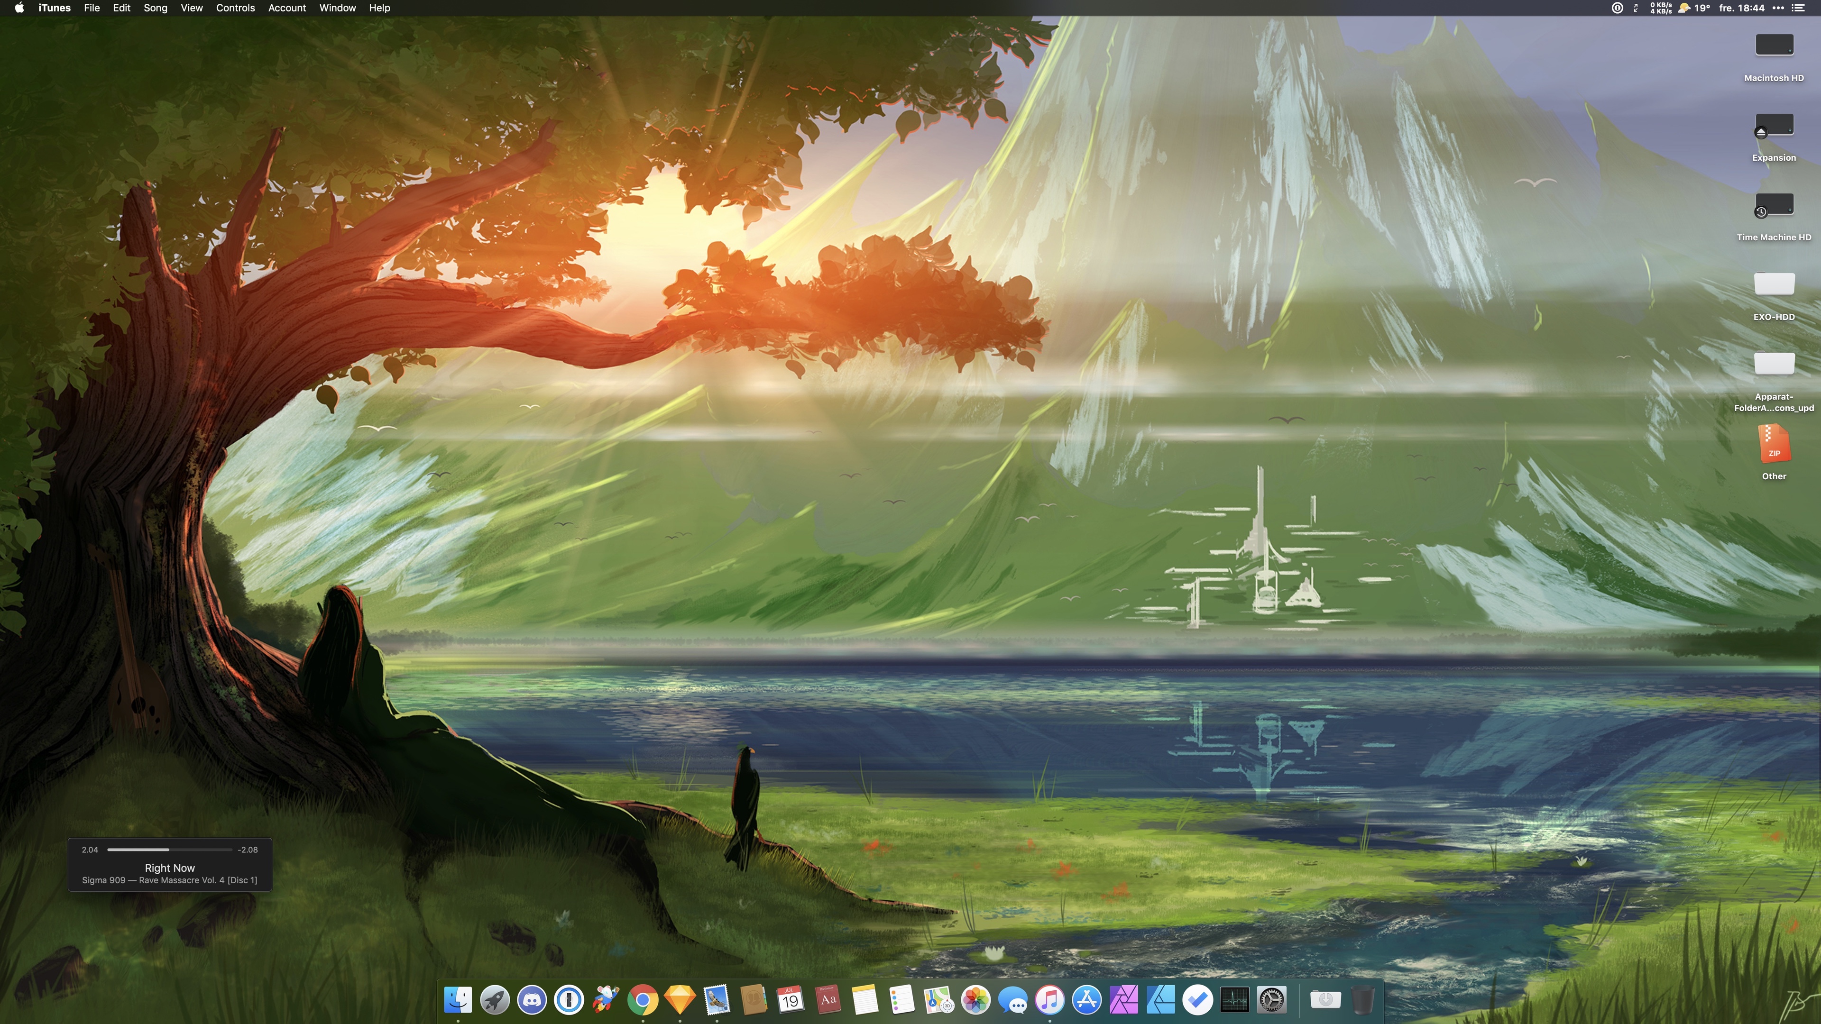Open the Help menu
Viewport: 1821px width, 1024px height.
pyautogui.click(x=379, y=8)
